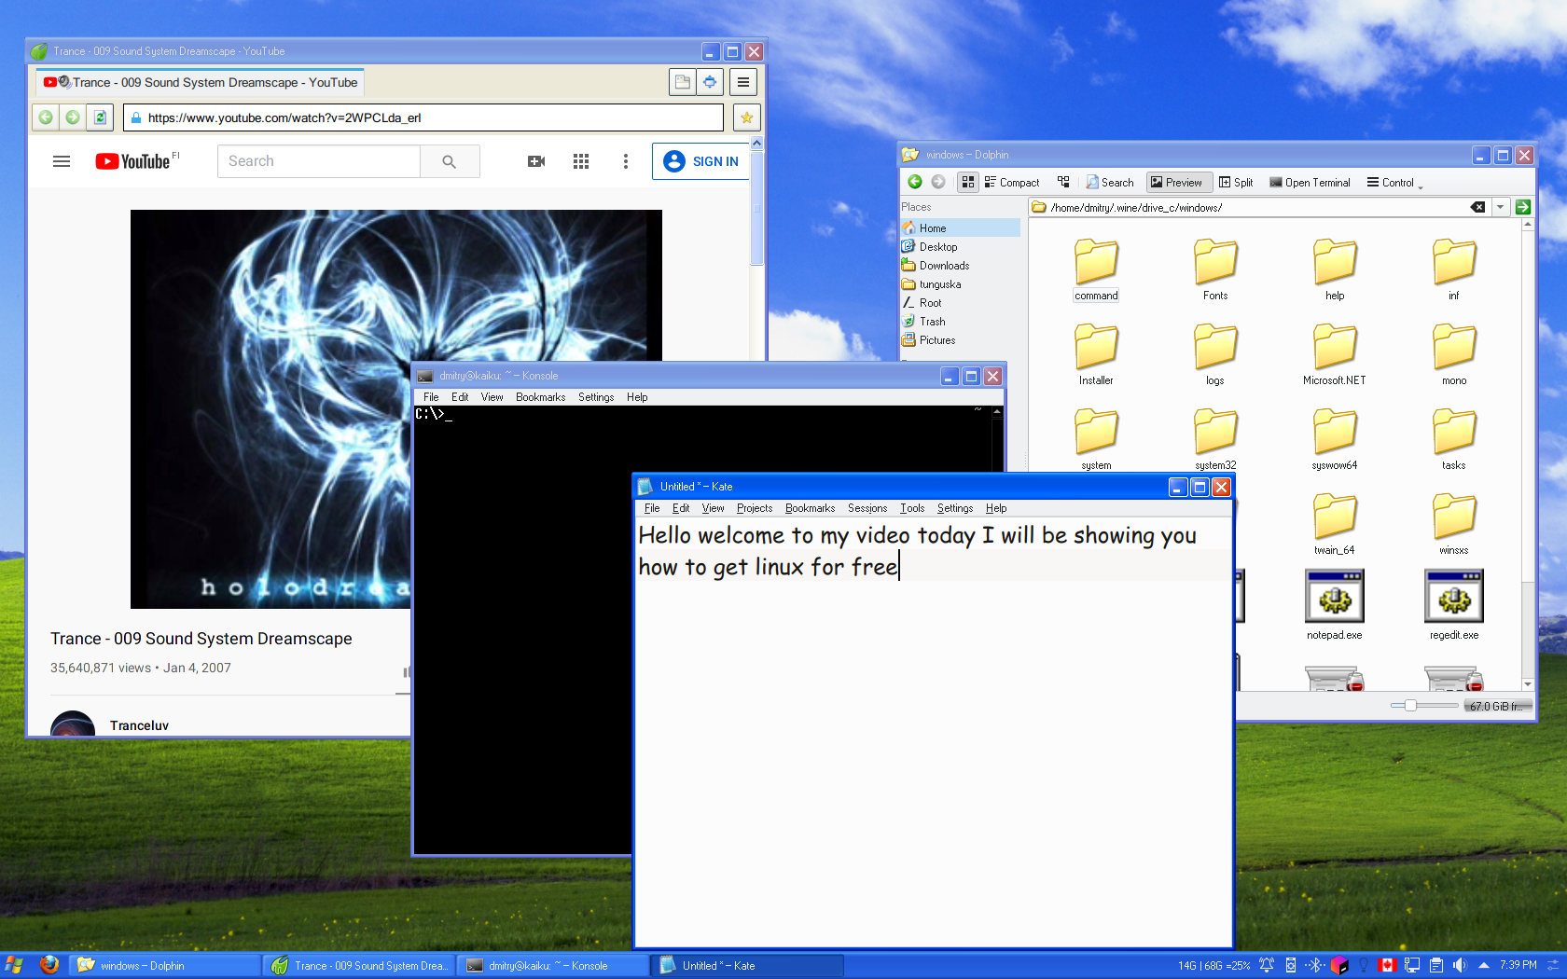Click the Canada flag keyboard layout icon
Screen dimensions: 1567x979
(1387, 965)
